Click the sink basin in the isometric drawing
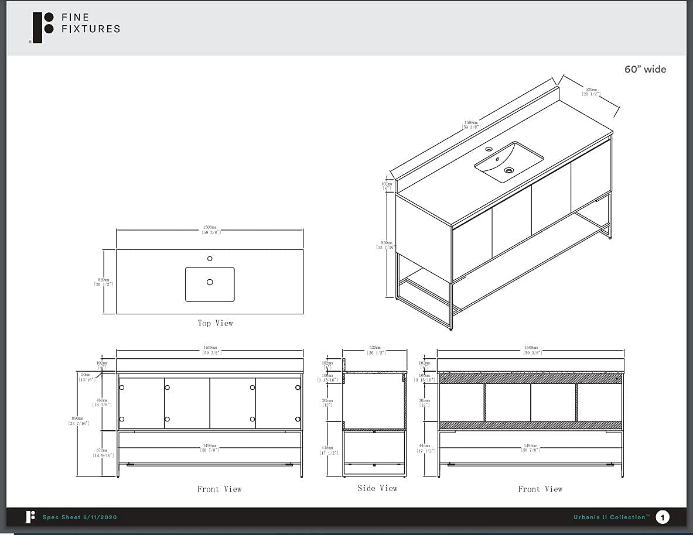The width and height of the screenshot is (693, 535). [x=508, y=162]
